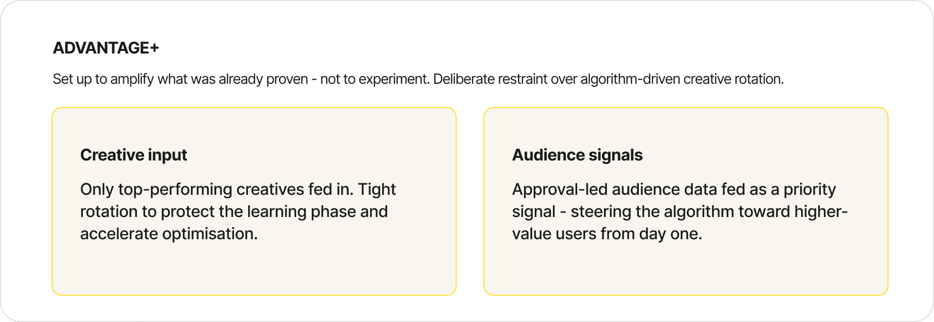The height and width of the screenshot is (322, 934).
Task: Click the word 'Tight' in Creative input description
Action: (x=377, y=189)
